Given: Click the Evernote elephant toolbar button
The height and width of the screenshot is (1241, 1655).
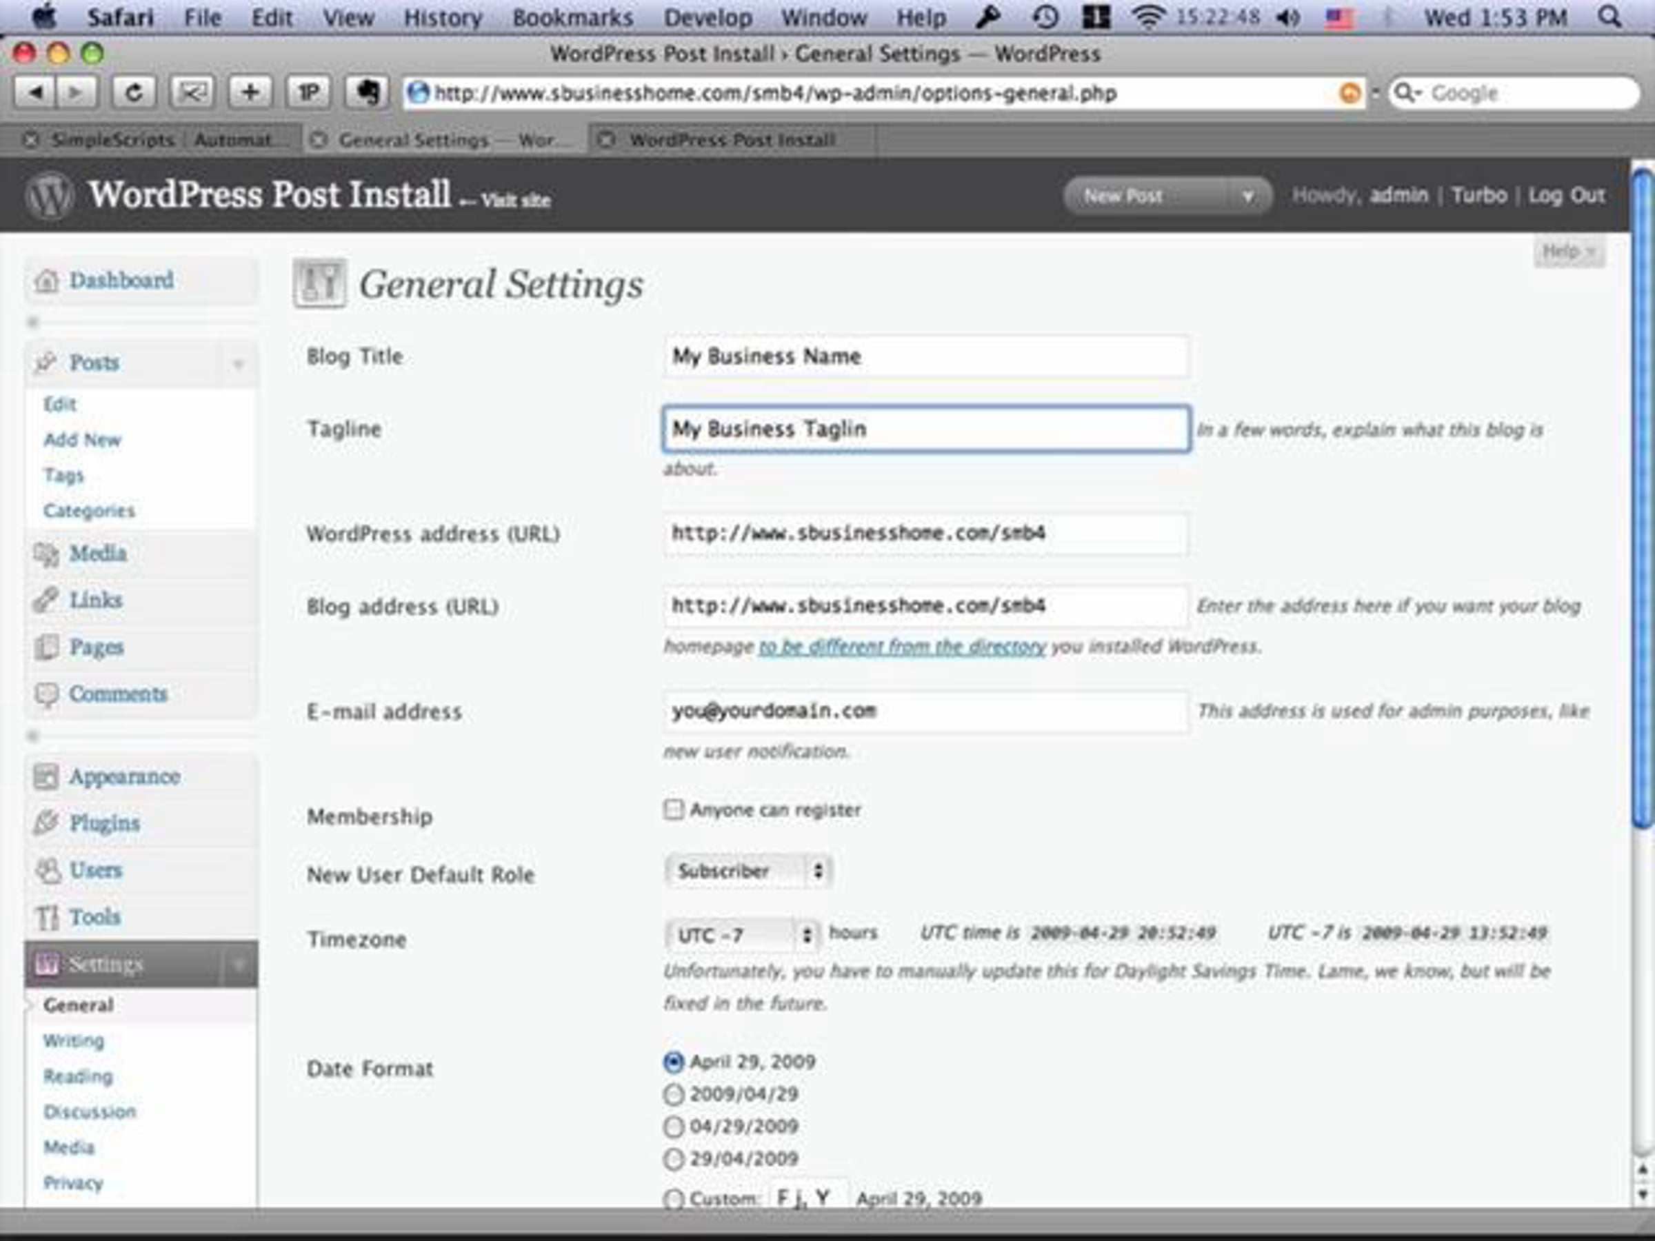Looking at the screenshot, I should tap(367, 93).
